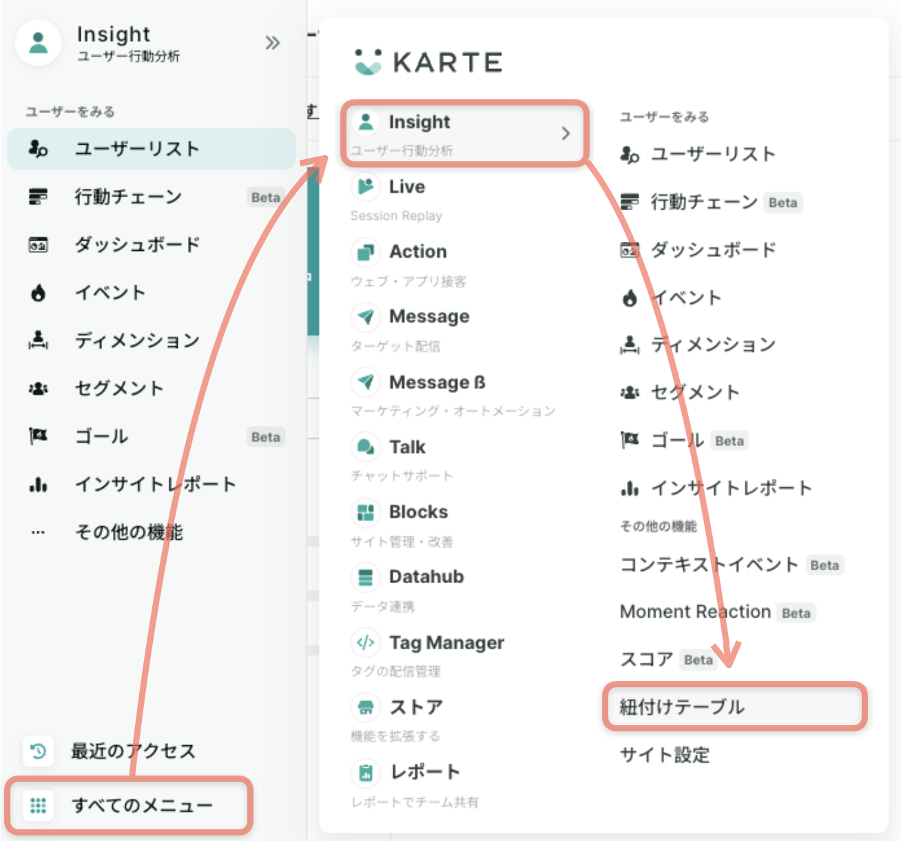
Task: Click ストア 機能を拡張する label
Action: pos(395,736)
